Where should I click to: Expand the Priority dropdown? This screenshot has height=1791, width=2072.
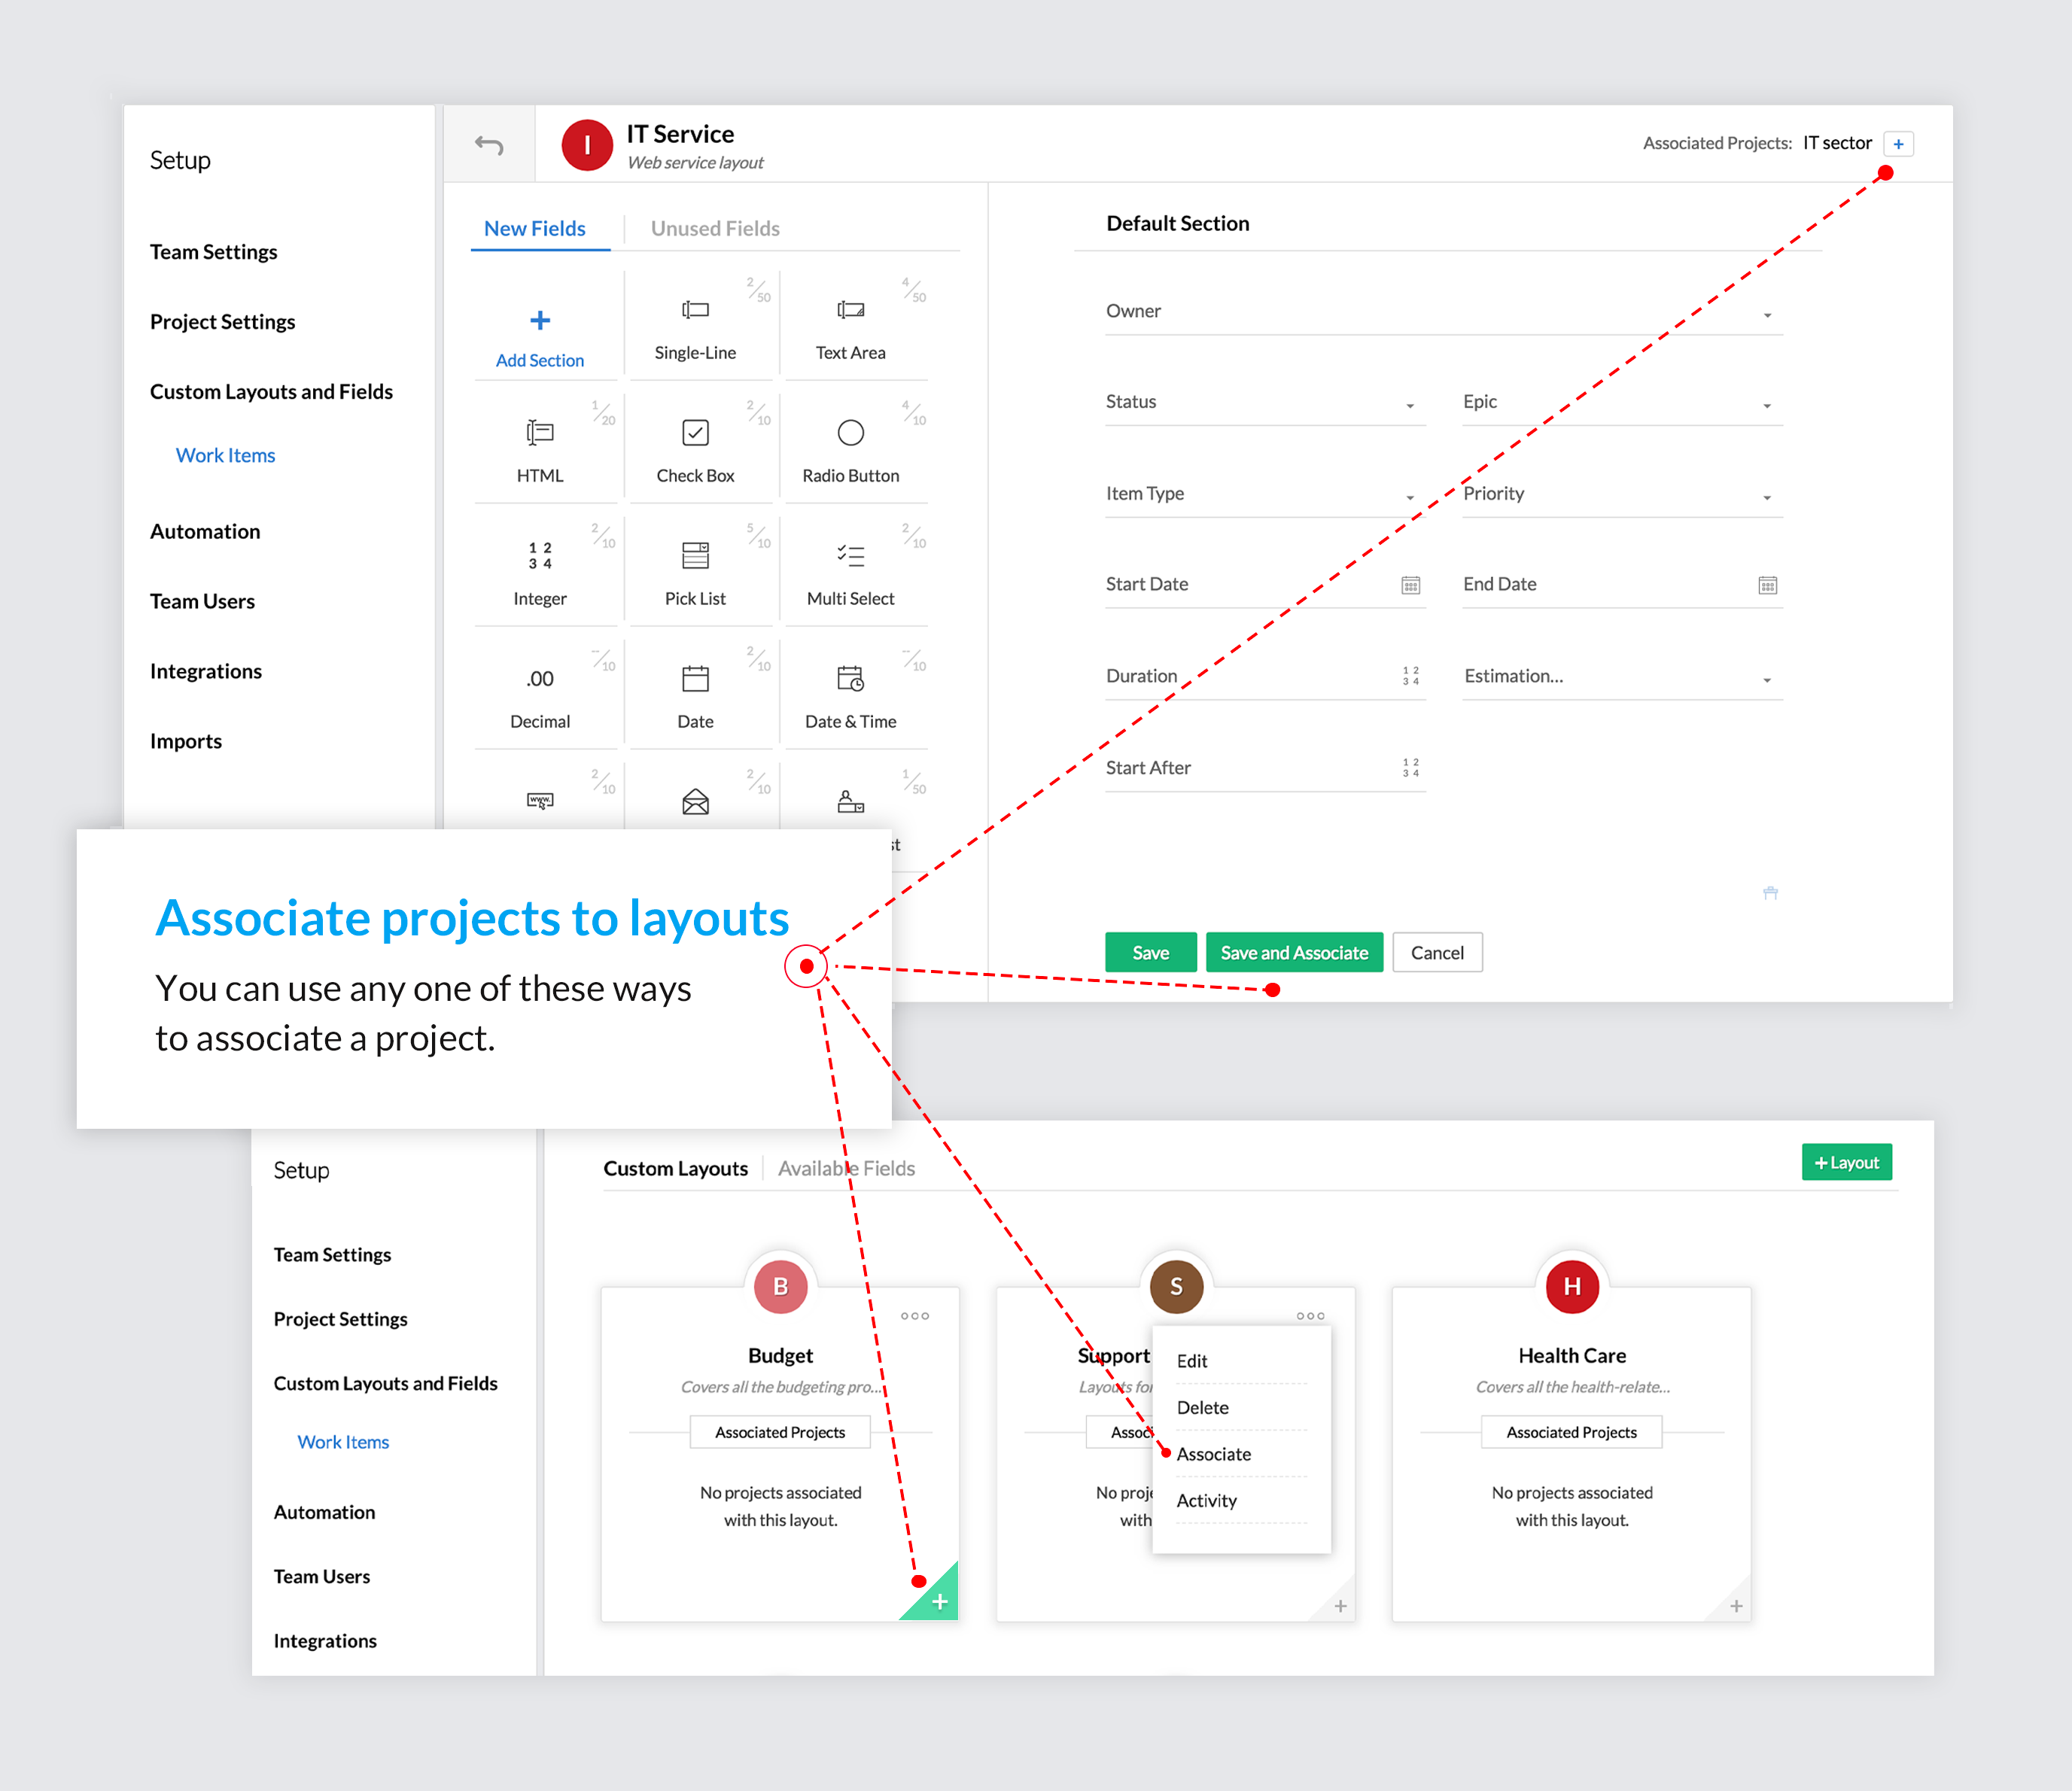pos(1767,498)
